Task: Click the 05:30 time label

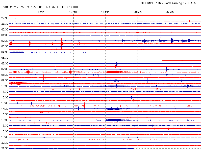Action: click(x=5, y=58)
